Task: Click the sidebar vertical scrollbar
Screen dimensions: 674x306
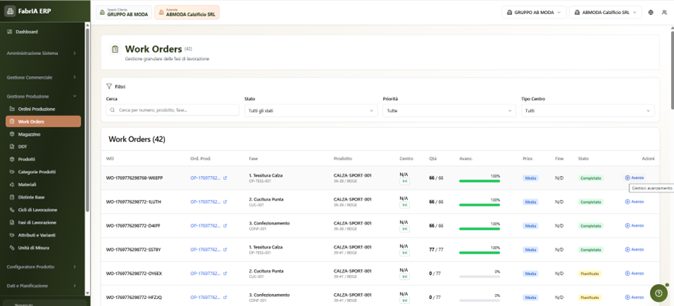Action: click(x=88, y=120)
